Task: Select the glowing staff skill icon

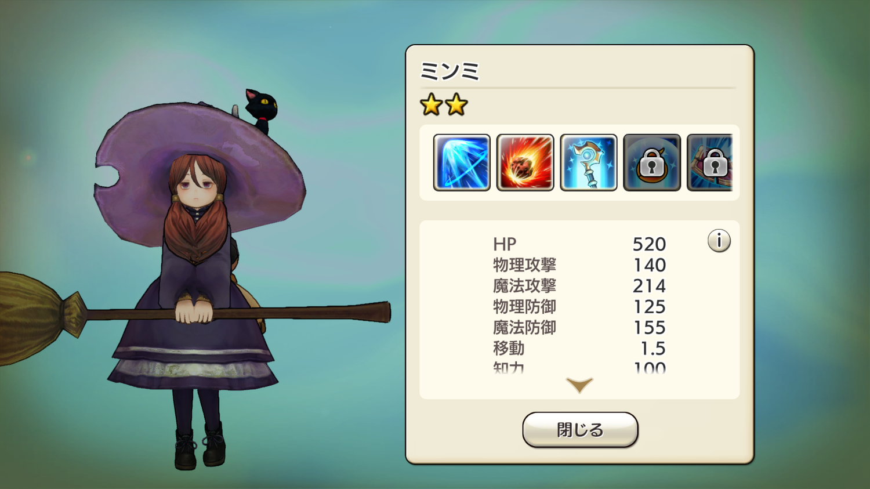Action: click(x=589, y=162)
